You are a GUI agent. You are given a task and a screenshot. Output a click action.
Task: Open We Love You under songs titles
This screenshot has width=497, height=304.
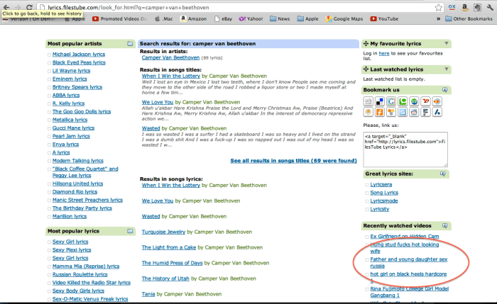(x=158, y=102)
